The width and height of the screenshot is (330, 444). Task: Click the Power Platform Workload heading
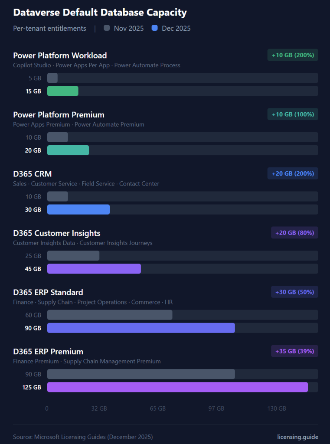coord(60,55)
